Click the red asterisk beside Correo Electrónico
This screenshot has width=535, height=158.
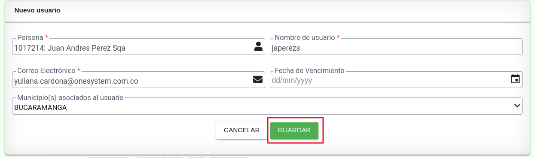pyautogui.click(x=79, y=70)
